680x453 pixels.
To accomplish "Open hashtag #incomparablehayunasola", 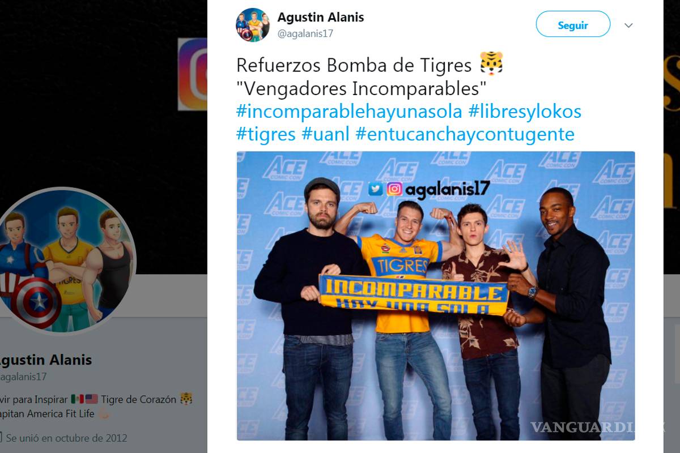I will pyautogui.click(x=350, y=112).
